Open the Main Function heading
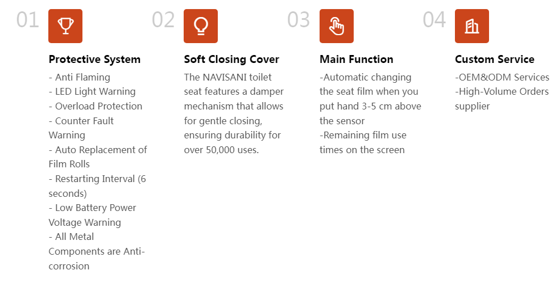The width and height of the screenshot is (555, 287). (x=357, y=60)
